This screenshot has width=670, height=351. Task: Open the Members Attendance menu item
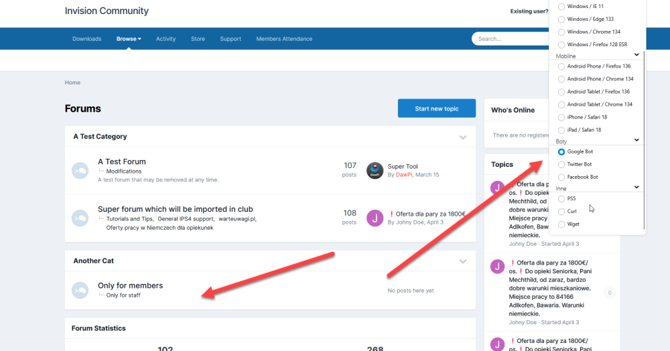[x=284, y=39]
